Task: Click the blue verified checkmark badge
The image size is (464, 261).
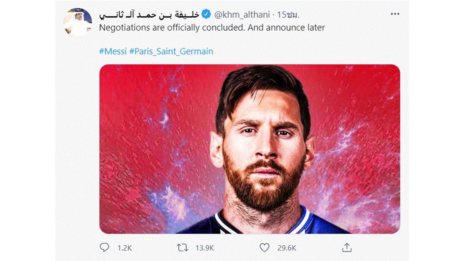Action: (206, 13)
